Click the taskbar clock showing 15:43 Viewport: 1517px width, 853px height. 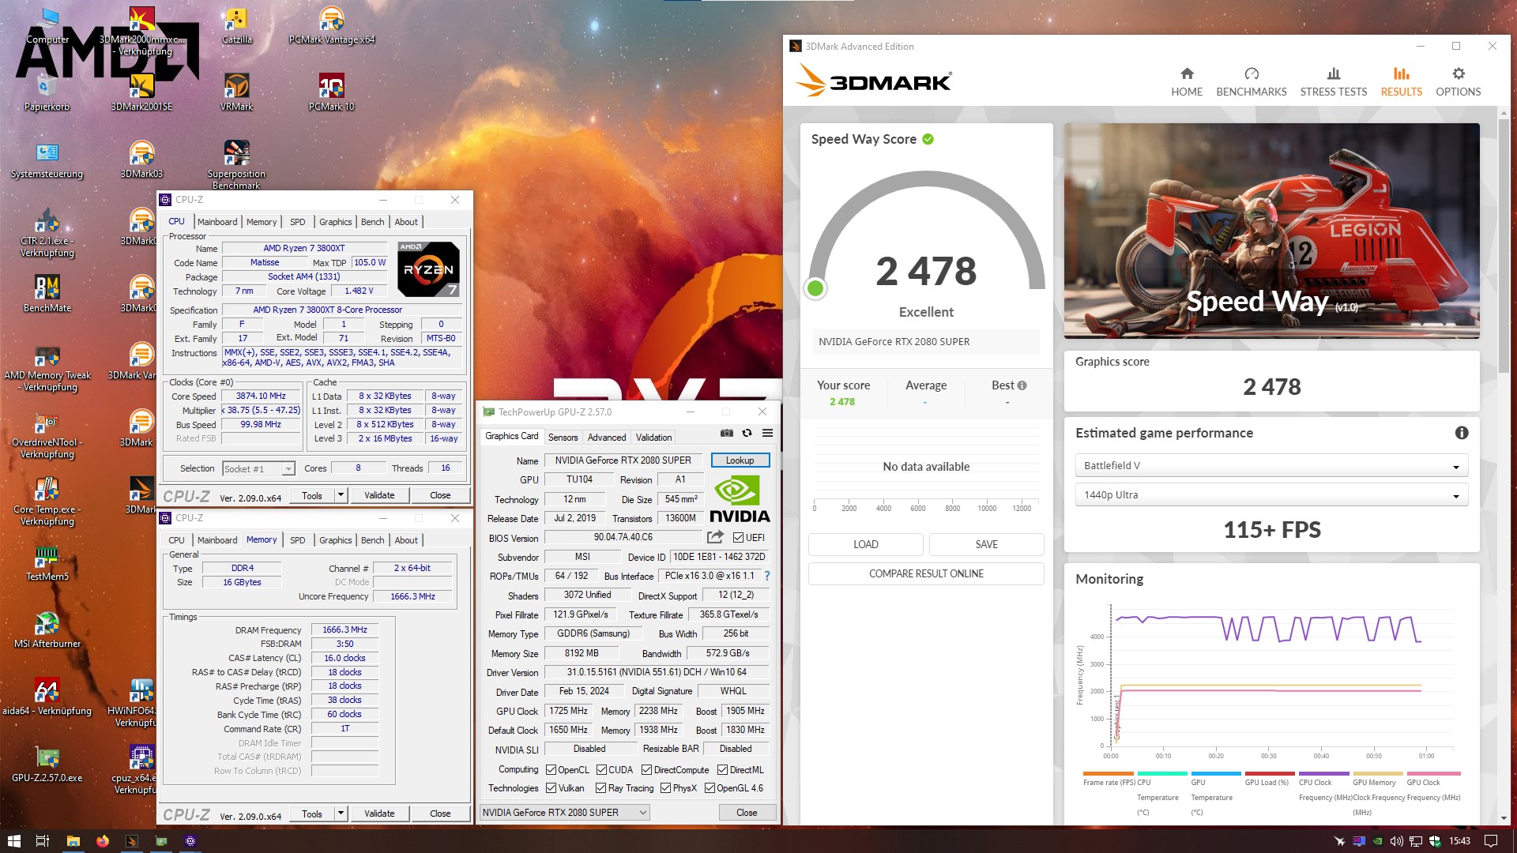point(1459,841)
